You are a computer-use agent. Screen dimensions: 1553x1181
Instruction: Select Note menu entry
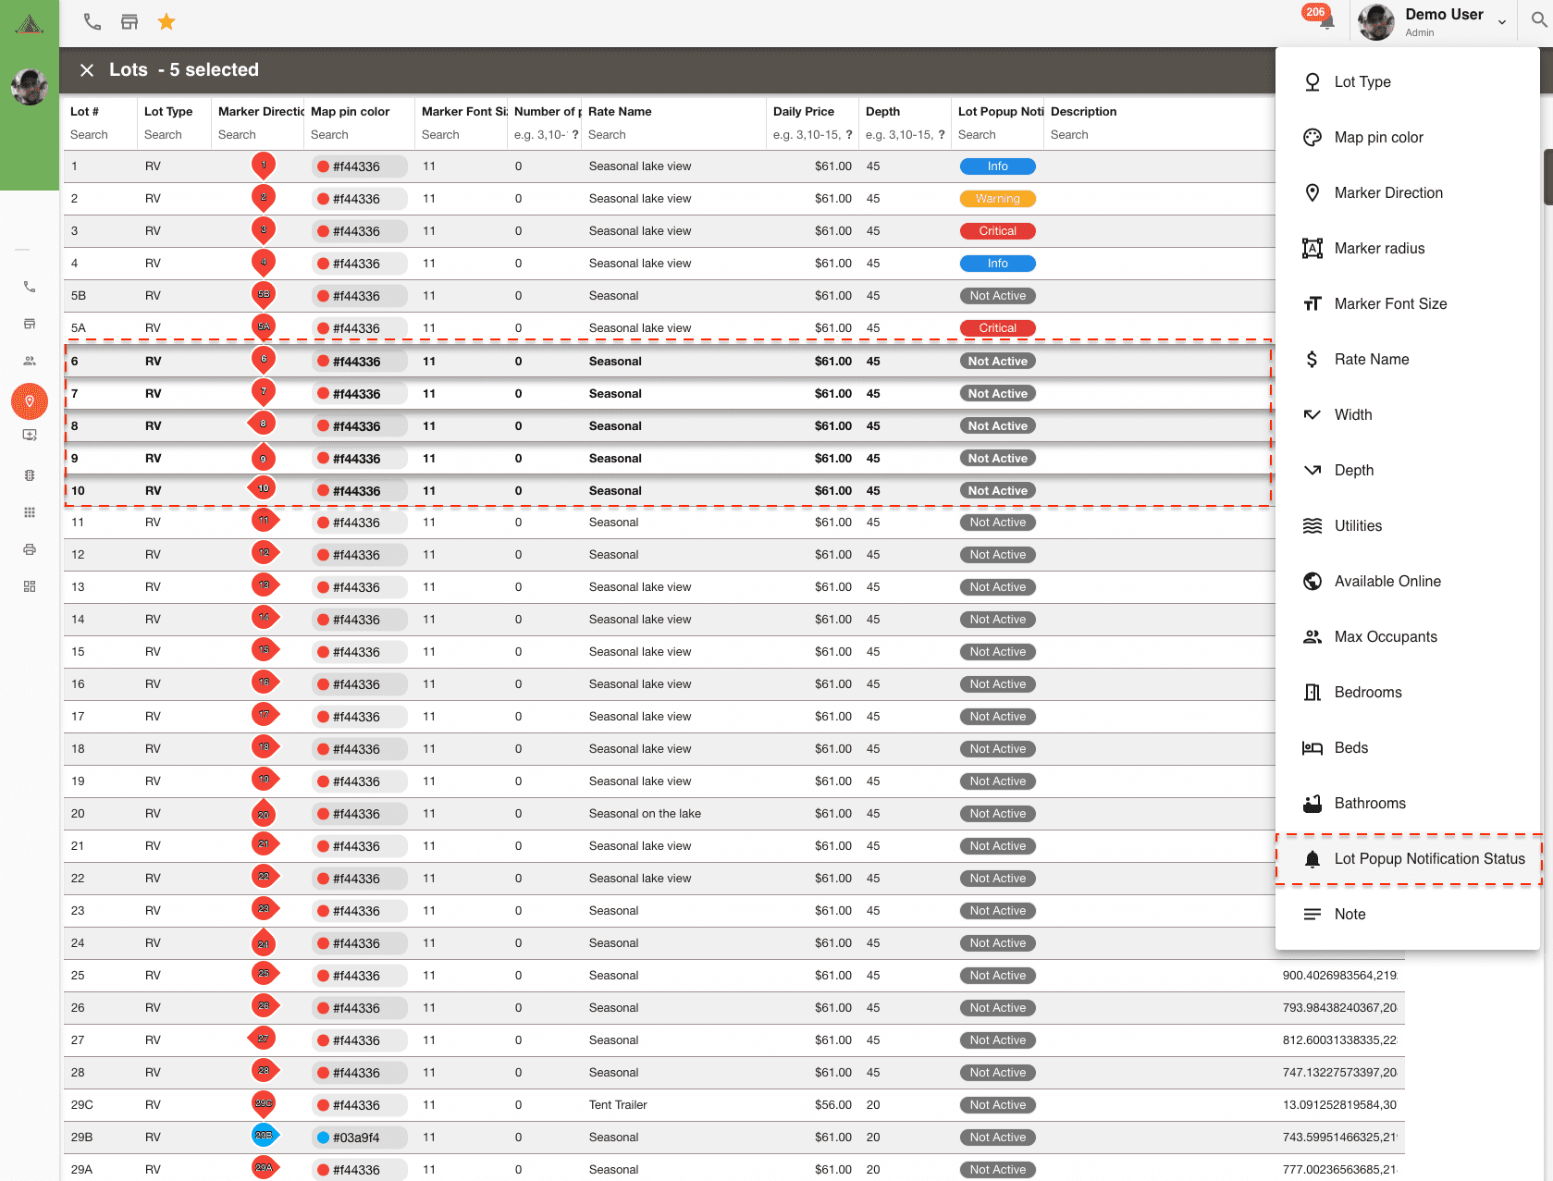point(1408,914)
